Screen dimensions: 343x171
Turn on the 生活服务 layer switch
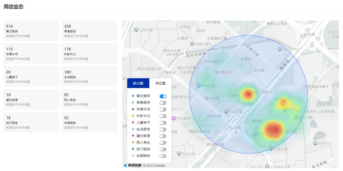point(163,129)
